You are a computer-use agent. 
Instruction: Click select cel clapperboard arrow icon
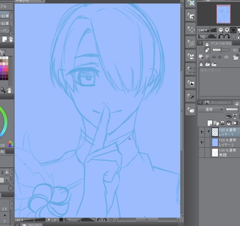click(x=201, y=57)
